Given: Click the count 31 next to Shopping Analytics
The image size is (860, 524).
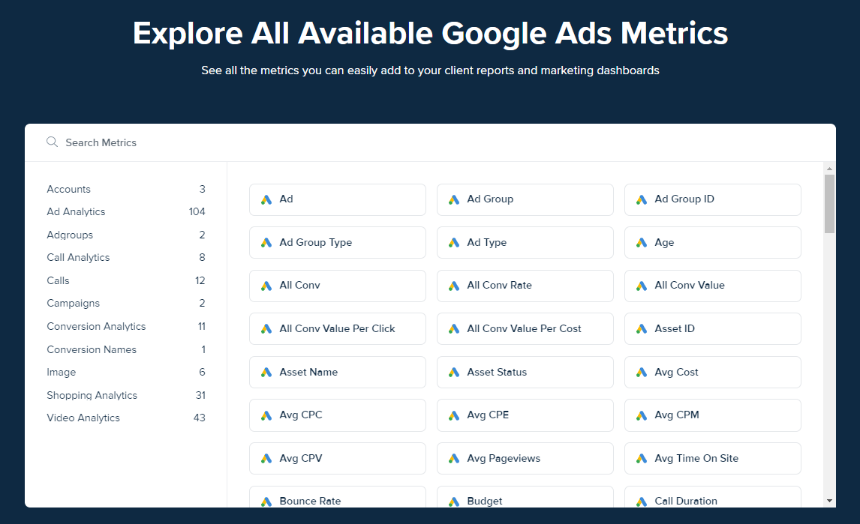Looking at the screenshot, I should (x=200, y=395).
